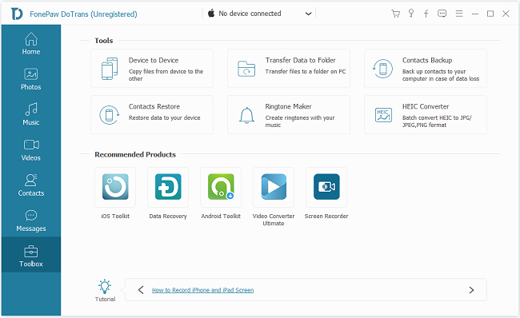The width and height of the screenshot is (520, 318).
Task: Click the Data Recovery product icon
Action: [x=168, y=187]
